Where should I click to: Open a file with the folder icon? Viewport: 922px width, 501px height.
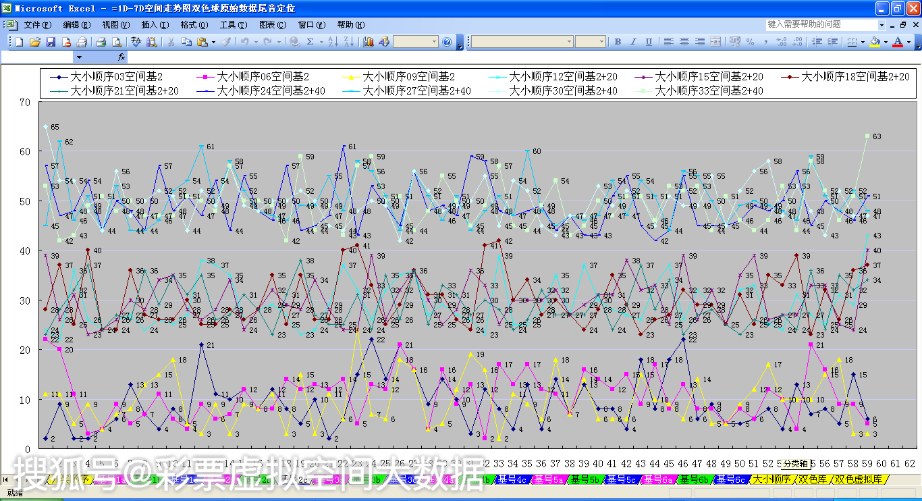coord(34,42)
